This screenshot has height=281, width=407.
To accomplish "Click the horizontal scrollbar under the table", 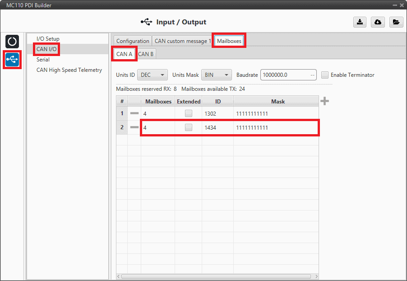I will pyautogui.click(x=217, y=276).
